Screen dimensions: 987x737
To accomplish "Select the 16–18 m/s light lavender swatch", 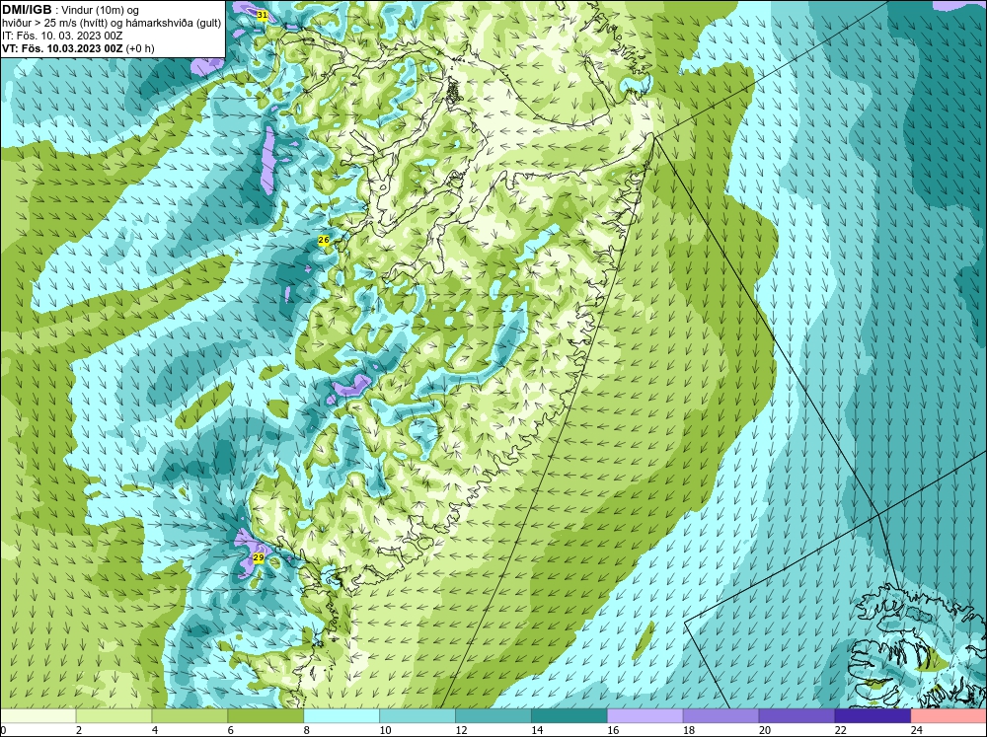I will coord(645,716).
